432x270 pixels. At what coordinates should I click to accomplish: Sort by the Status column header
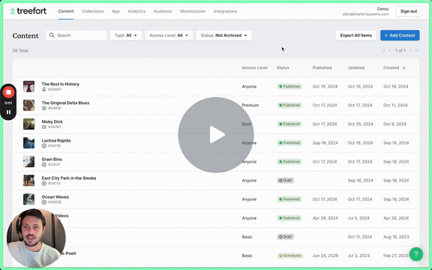click(x=283, y=67)
